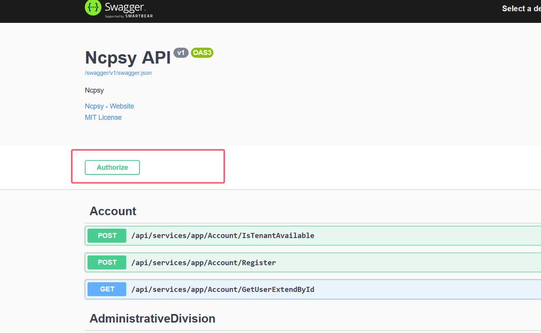Click the Ncpsy description text

pos(94,90)
